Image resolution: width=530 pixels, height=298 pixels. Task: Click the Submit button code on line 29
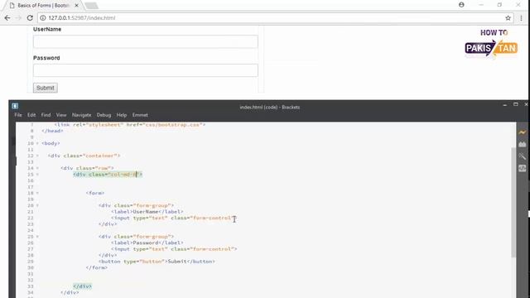157,262
